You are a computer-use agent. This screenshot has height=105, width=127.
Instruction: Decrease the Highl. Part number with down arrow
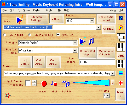click(34, 85)
